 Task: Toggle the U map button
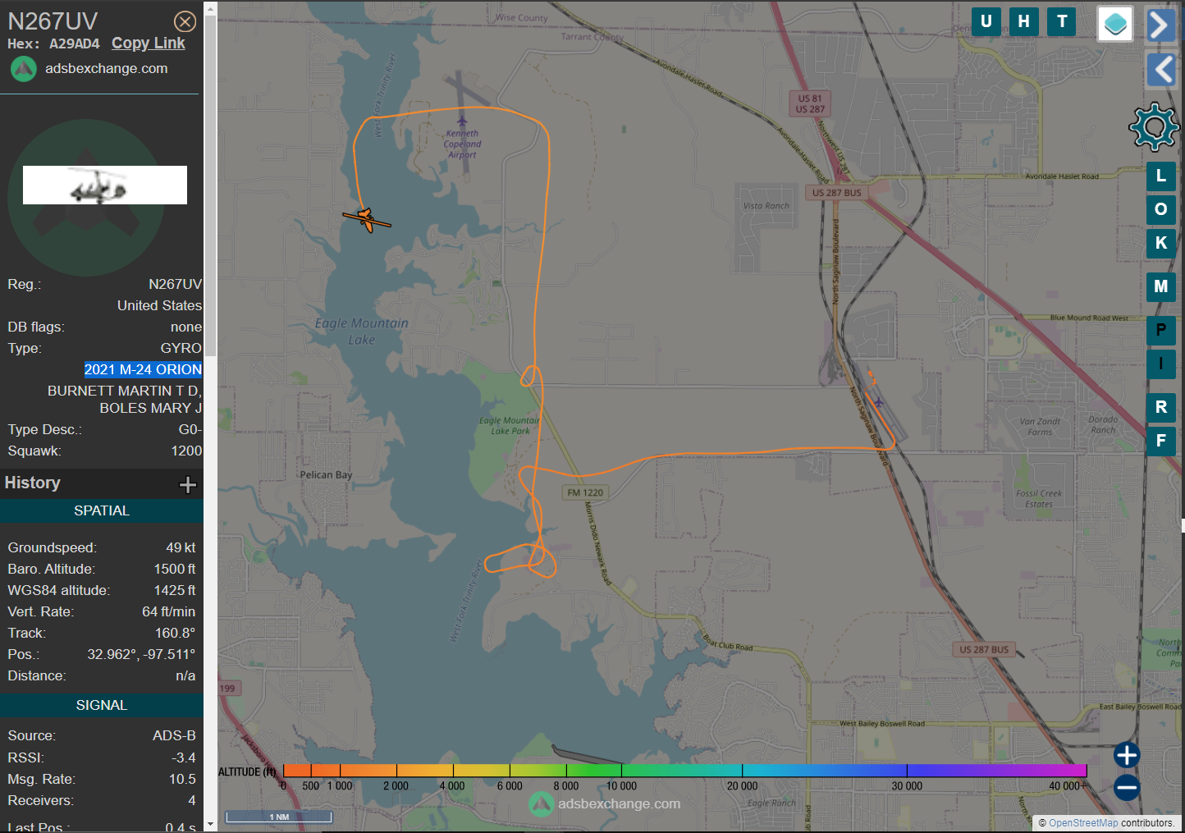[x=986, y=22]
